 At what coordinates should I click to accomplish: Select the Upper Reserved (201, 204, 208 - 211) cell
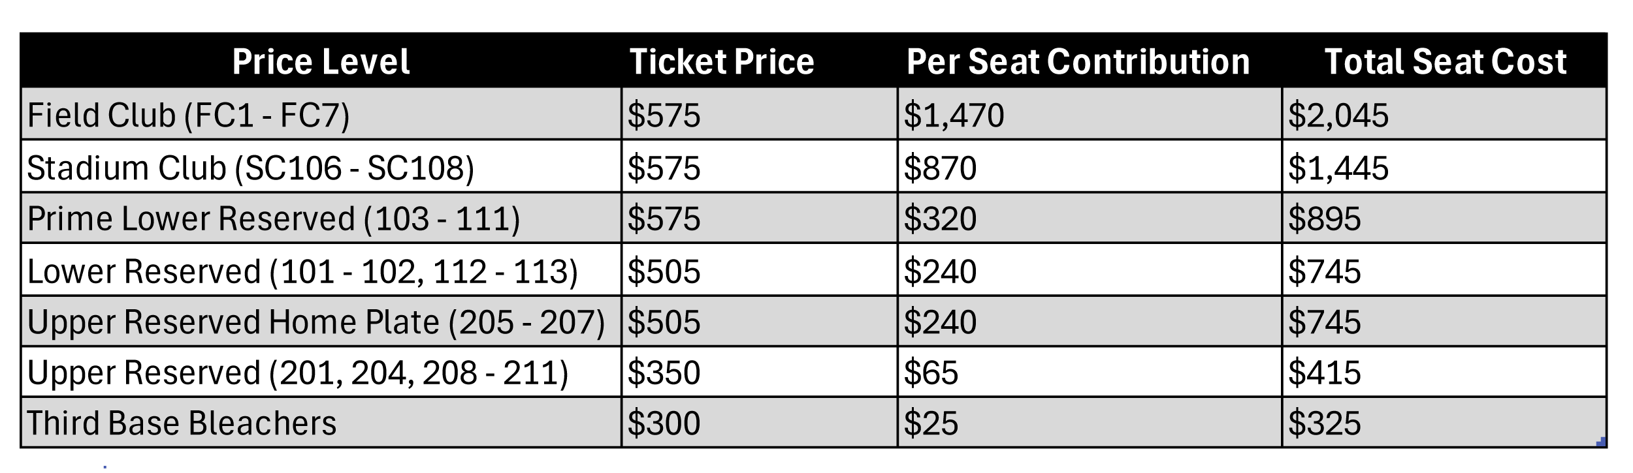click(x=298, y=373)
